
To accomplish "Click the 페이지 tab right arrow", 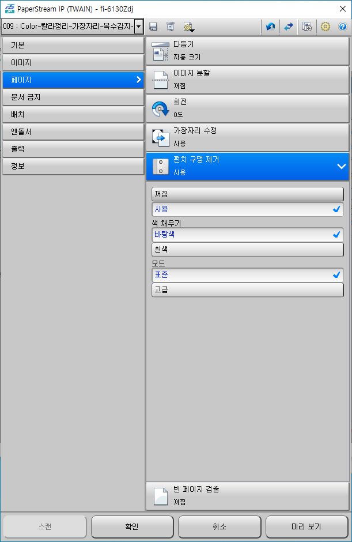I will tap(138, 80).
